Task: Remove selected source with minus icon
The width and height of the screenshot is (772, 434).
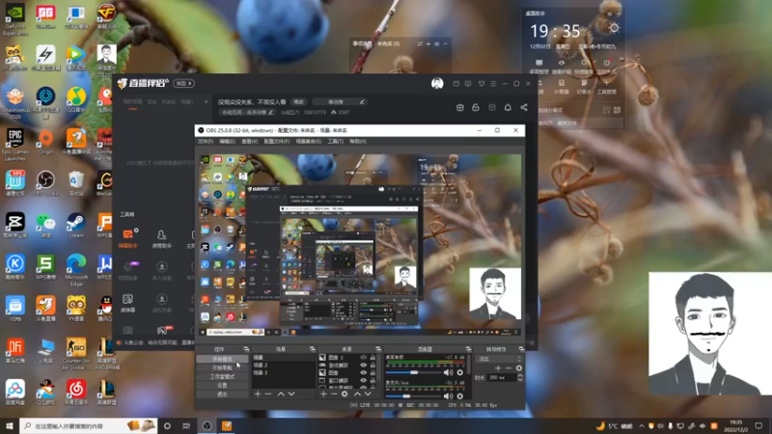Action: pyautogui.click(x=334, y=394)
